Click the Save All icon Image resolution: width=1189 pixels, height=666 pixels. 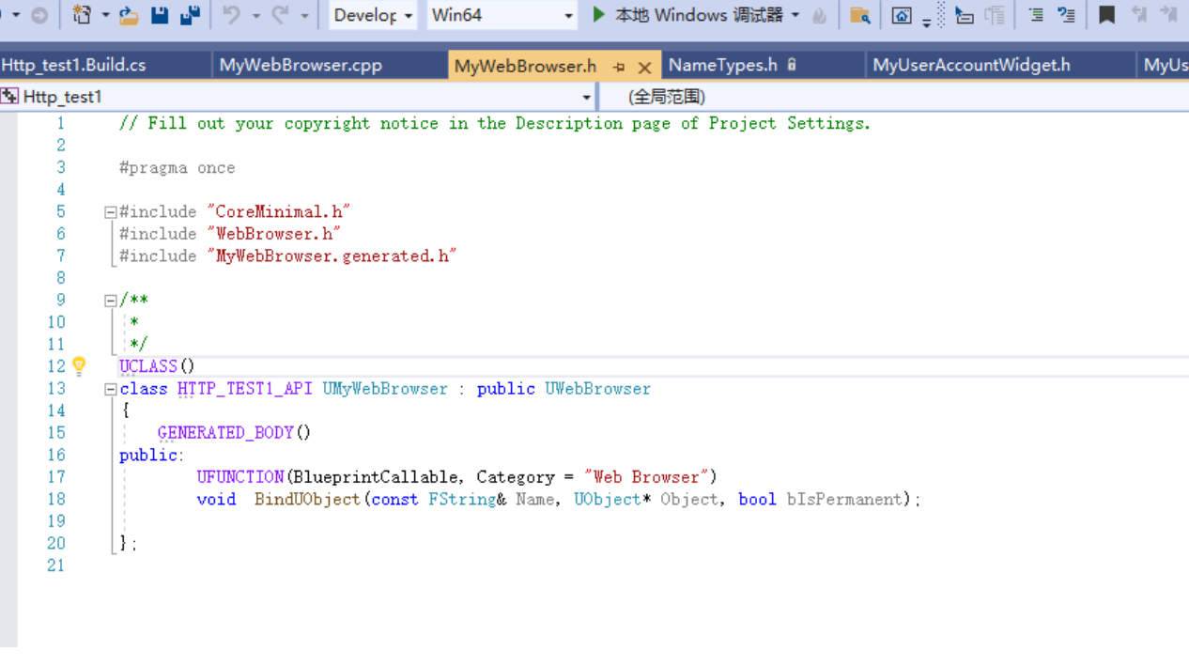(190, 16)
